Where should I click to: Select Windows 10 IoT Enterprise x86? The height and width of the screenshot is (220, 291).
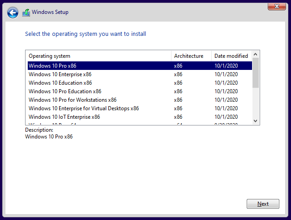pyautogui.click(x=64, y=117)
